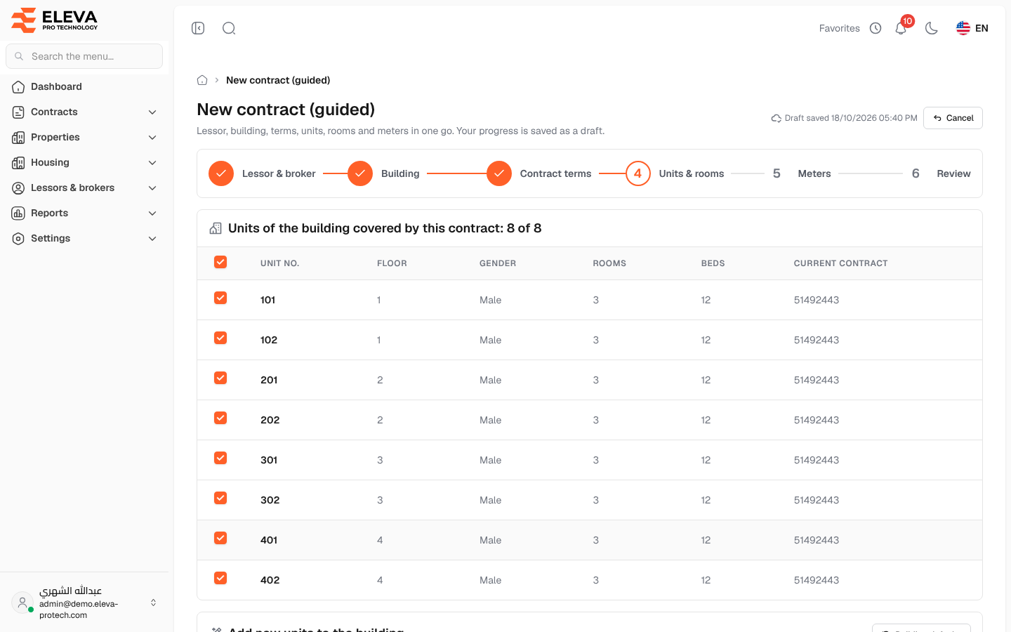The image size is (1011, 632).
Task: Cancel the guided contract
Action: (x=953, y=118)
